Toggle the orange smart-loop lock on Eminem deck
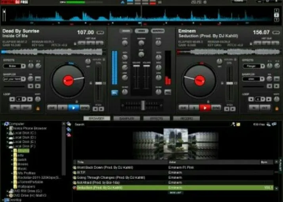Image resolution: width=283 pixels, height=202 pixels. tap(277, 108)
